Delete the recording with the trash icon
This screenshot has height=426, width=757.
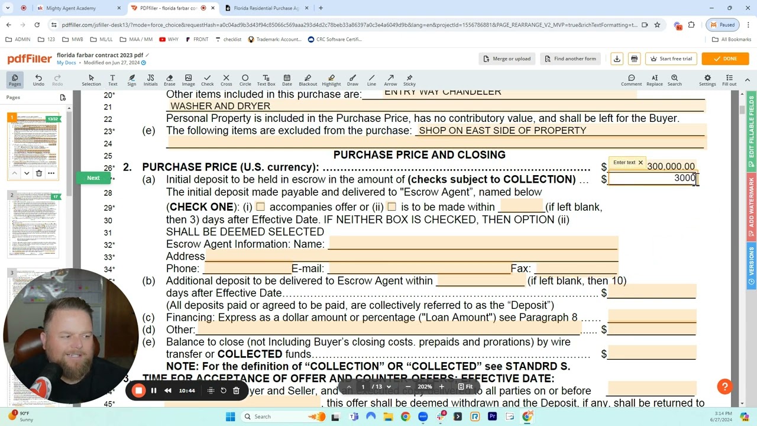tap(236, 390)
